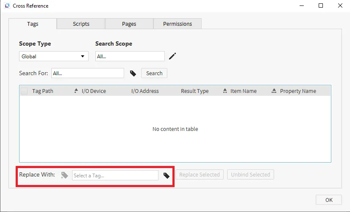The image size is (350, 212).
Task: Click the black tag icon after Select a Tag
Action: [167, 175]
